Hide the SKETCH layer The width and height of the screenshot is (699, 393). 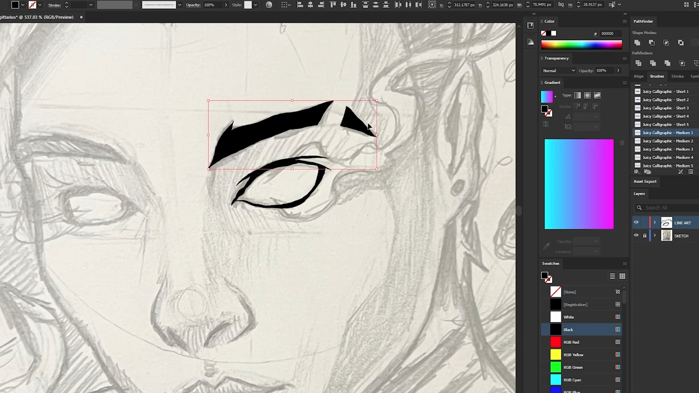(x=636, y=236)
